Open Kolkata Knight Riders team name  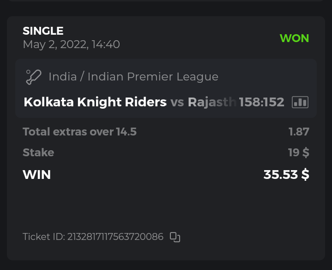[95, 102]
